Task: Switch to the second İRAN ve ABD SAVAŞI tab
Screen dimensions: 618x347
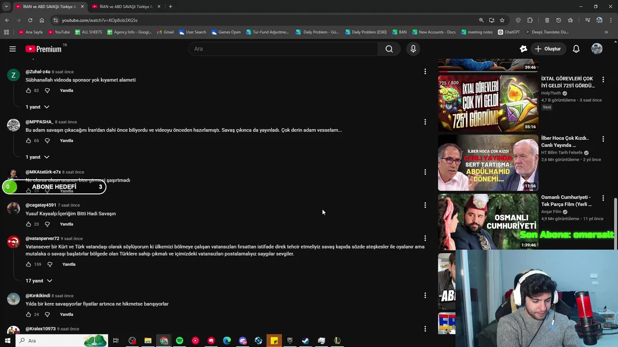Action: click(x=126, y=7)
